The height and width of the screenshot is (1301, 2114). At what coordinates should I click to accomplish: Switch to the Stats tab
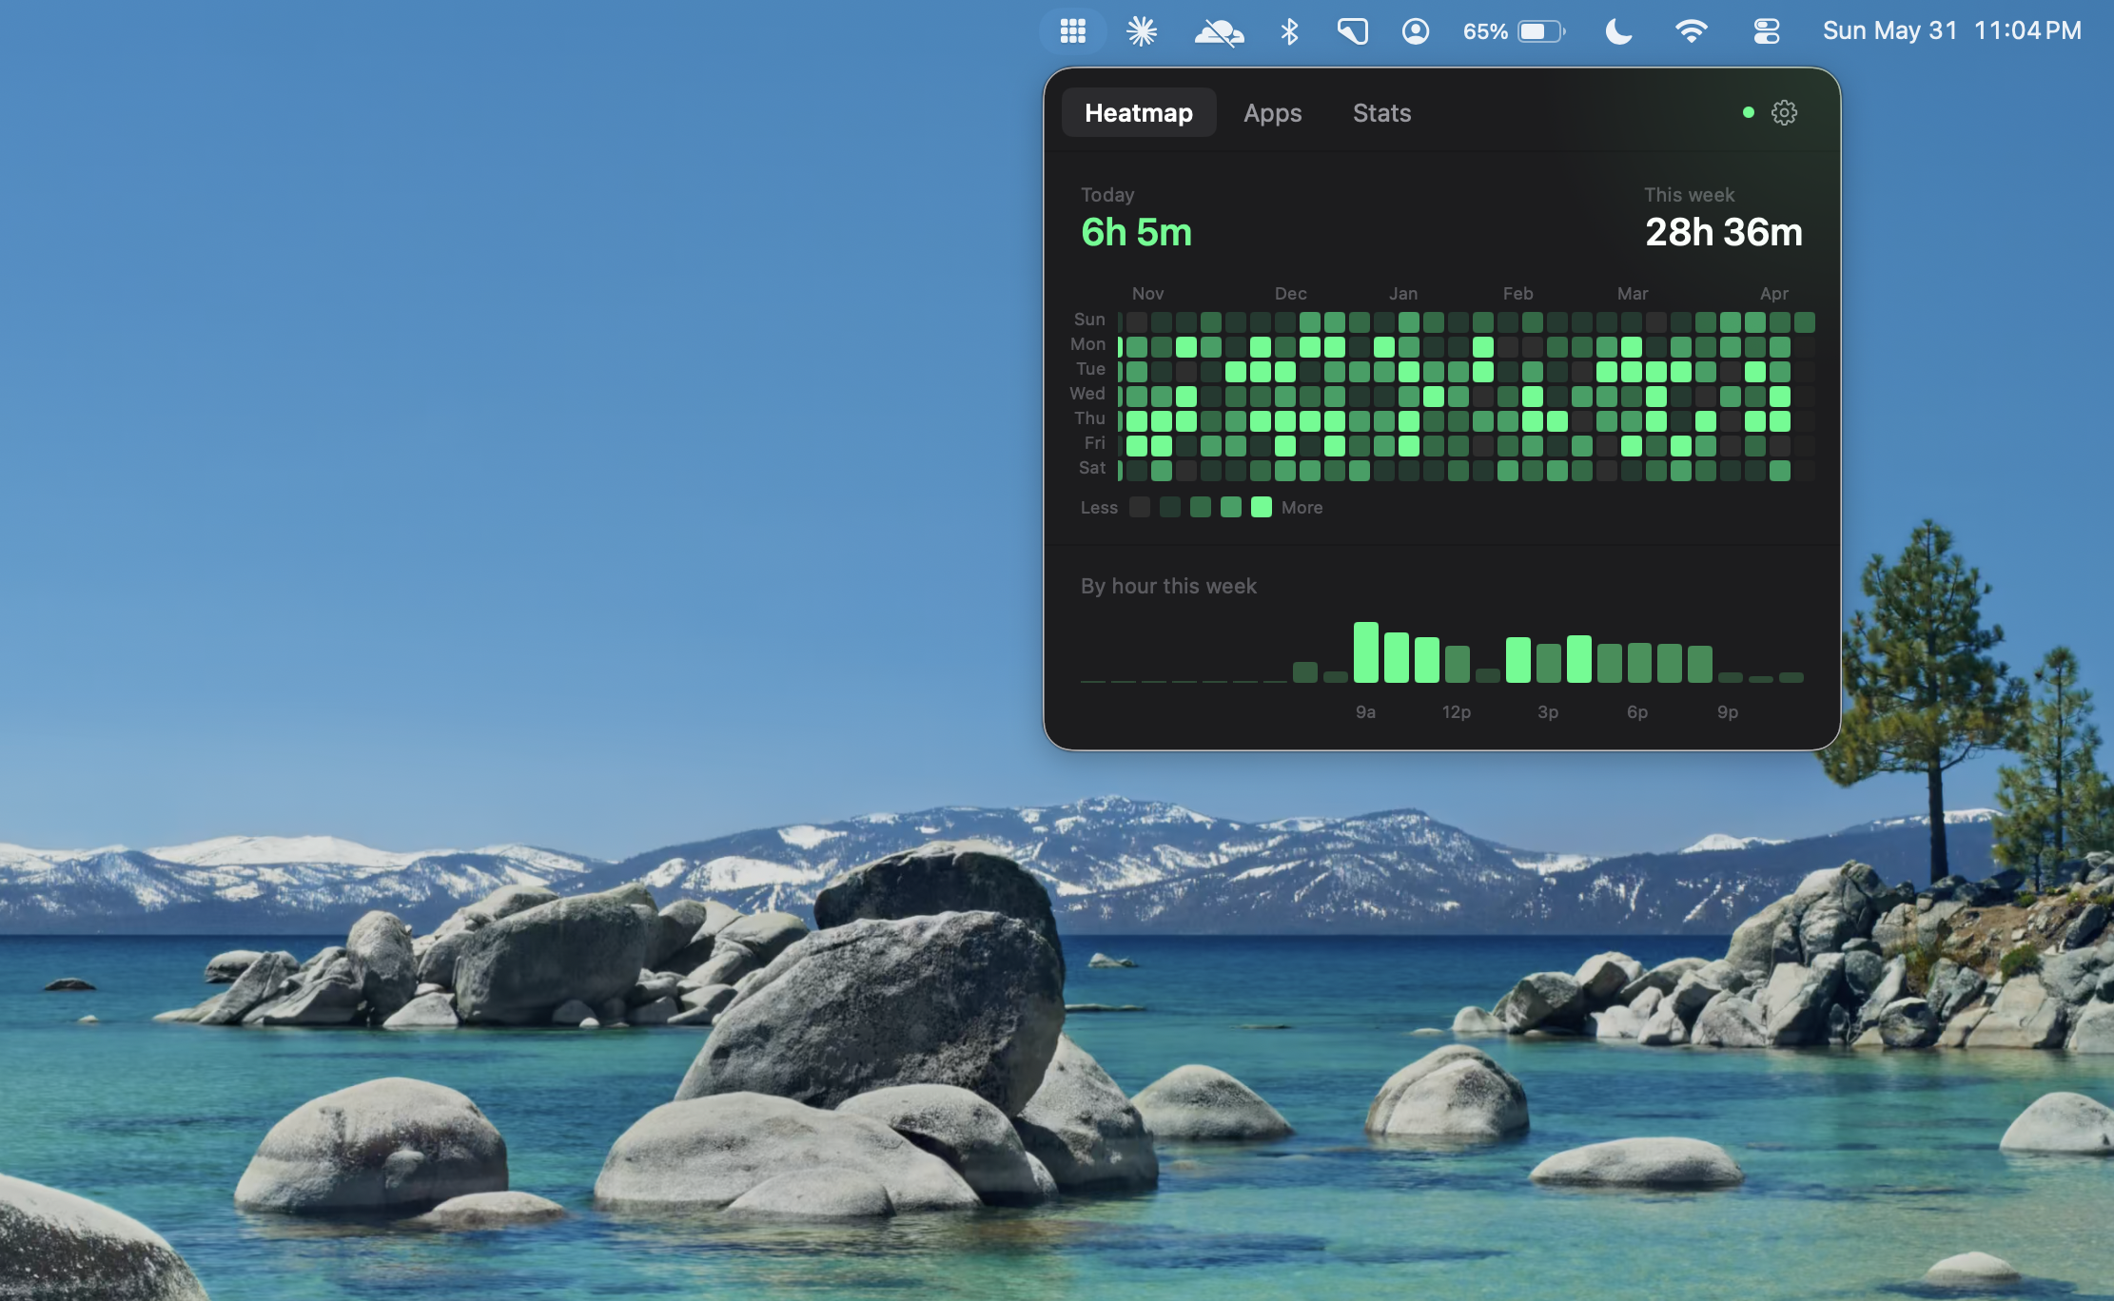pos(1381,112)
